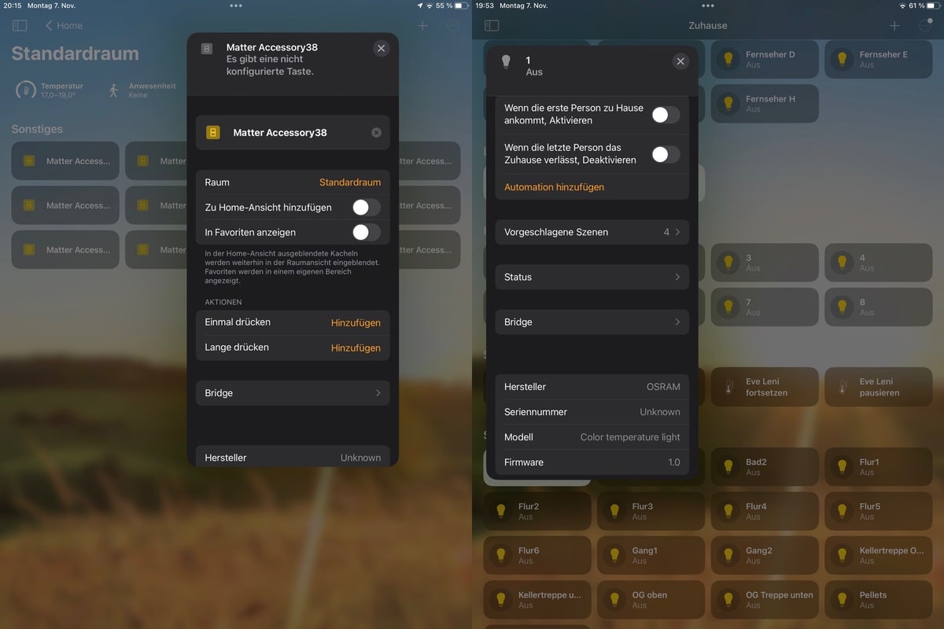Tap the plus icon in Zuhause toolbar

tap(894, 26)
